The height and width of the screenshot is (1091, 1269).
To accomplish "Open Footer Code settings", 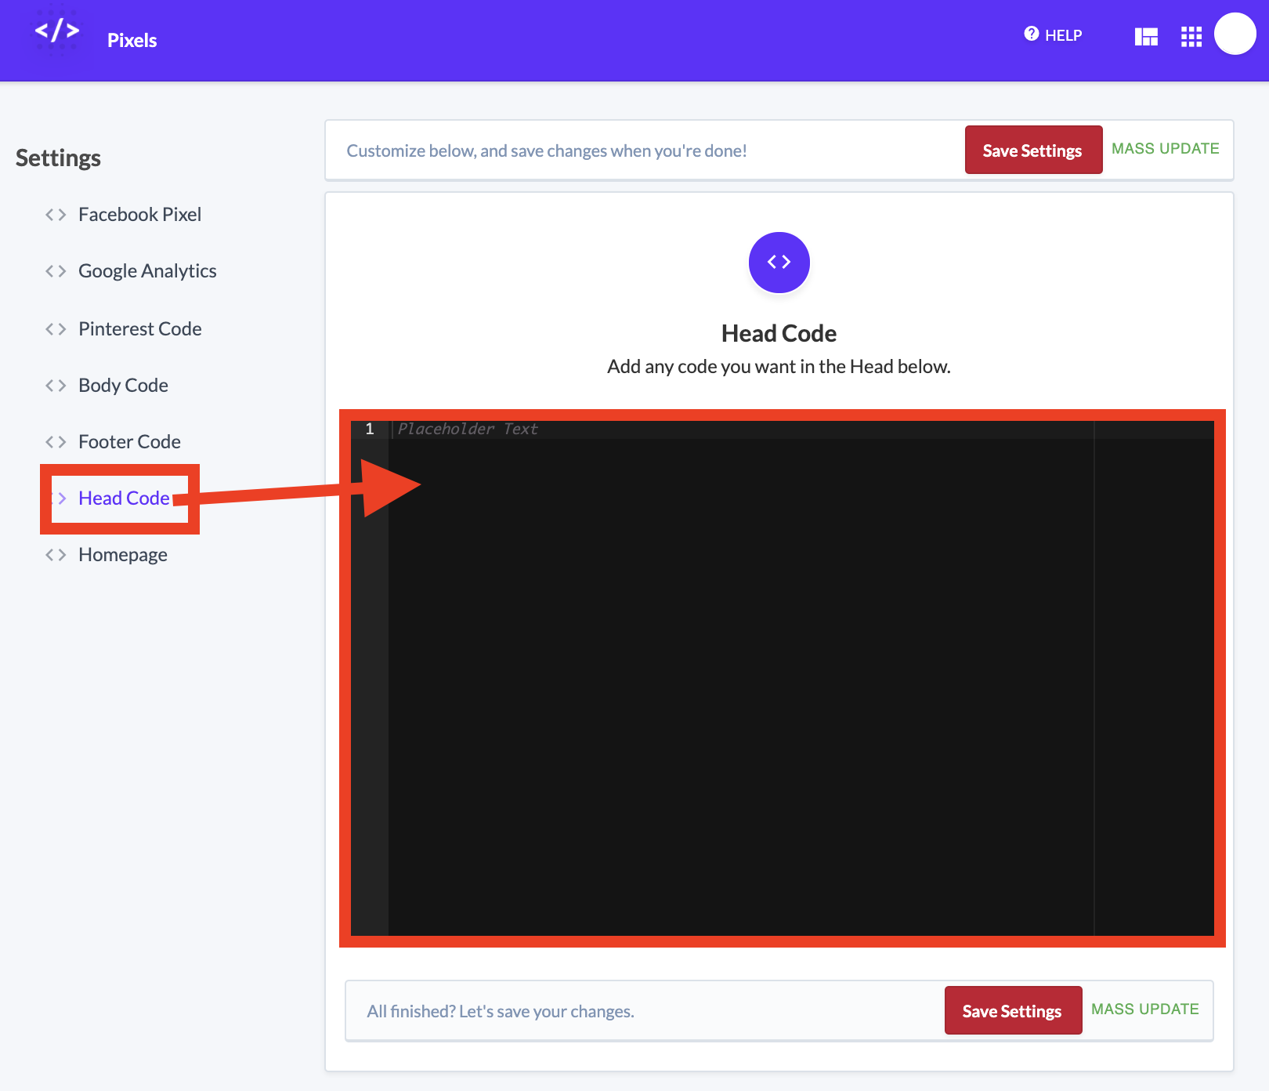I will 129,442.
